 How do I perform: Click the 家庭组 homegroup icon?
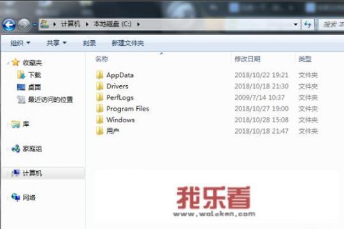tap(16, 149)
